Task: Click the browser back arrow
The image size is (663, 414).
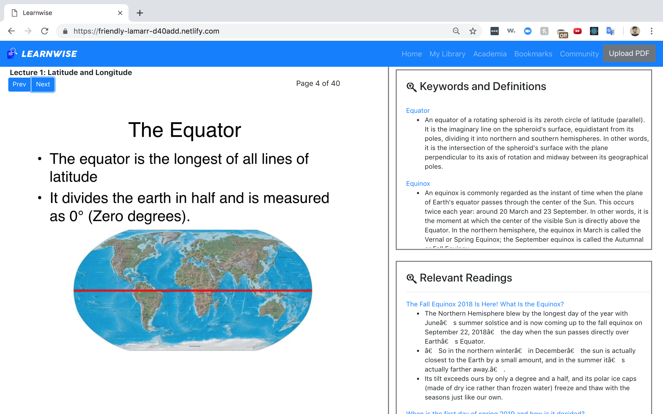Action: pyautogui.click(x=11, y=31)
